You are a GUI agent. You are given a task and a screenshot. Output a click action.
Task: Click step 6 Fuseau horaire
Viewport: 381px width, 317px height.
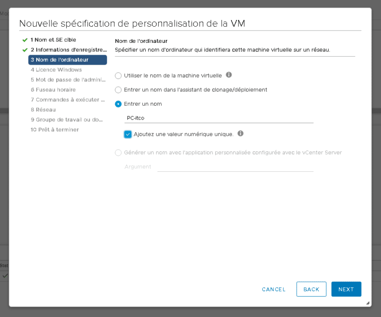53,89
